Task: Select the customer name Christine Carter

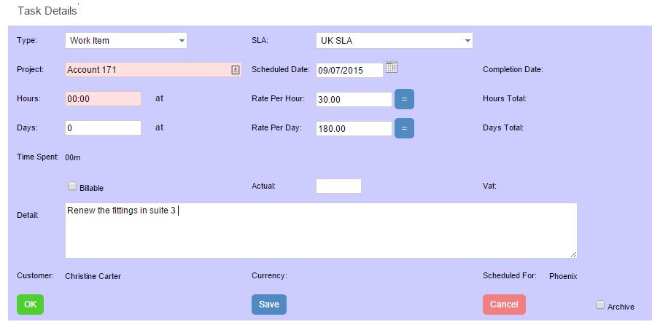Action: (93, 276)
